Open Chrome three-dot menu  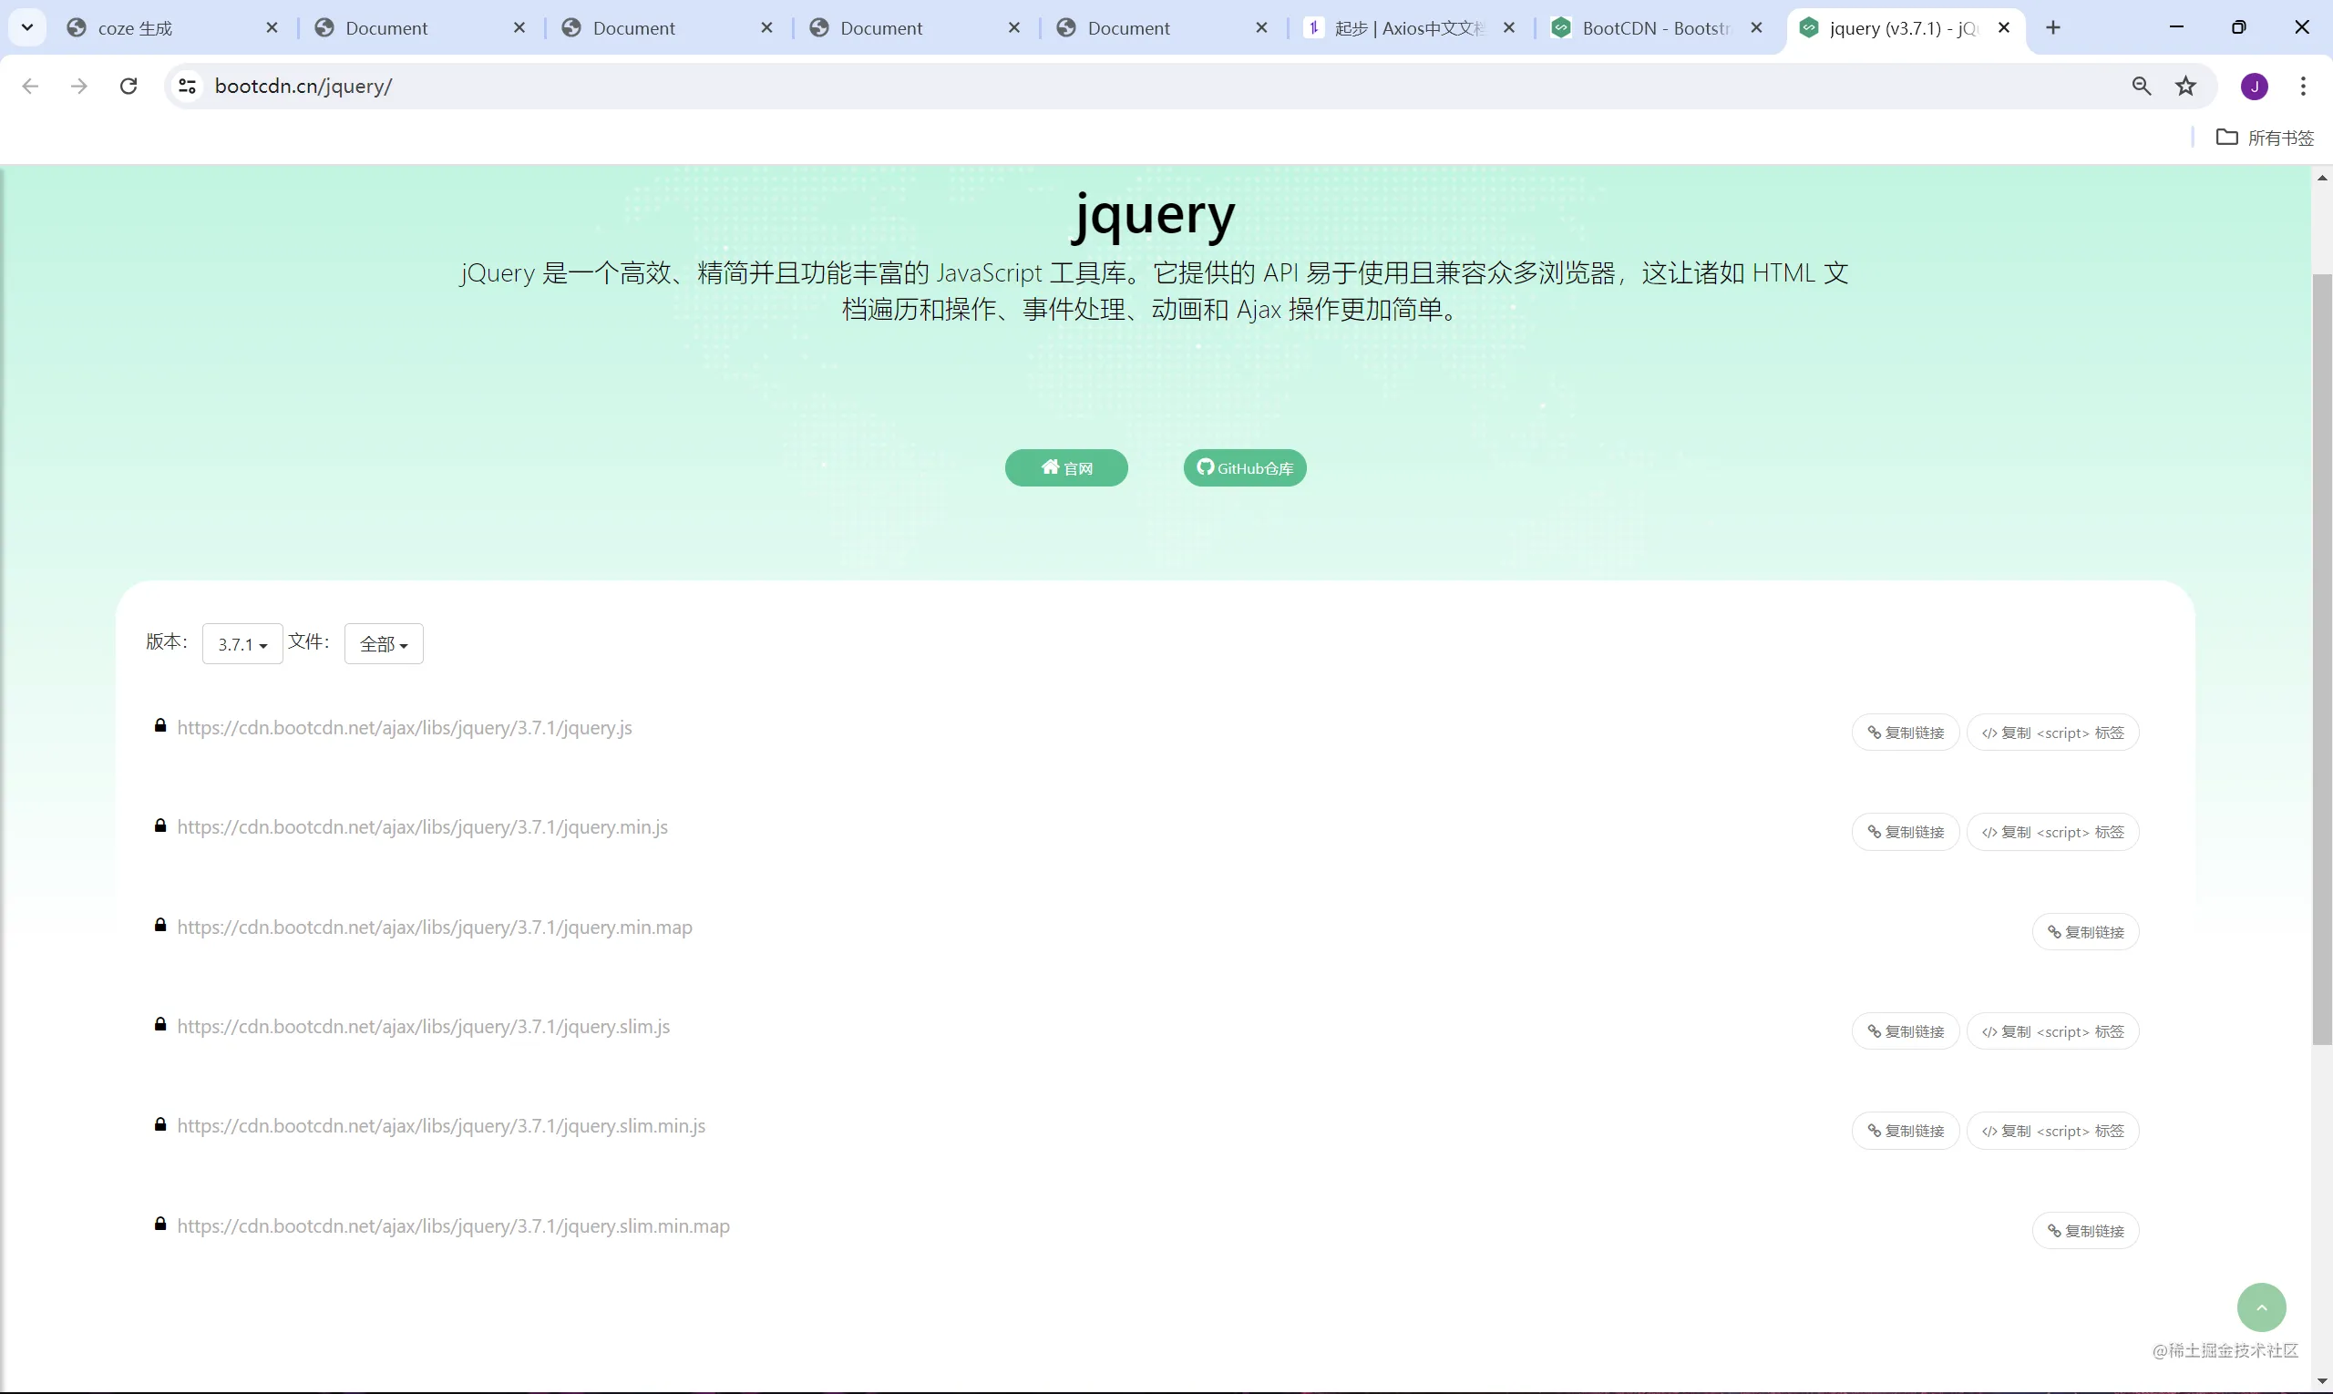pos(2303,87)
